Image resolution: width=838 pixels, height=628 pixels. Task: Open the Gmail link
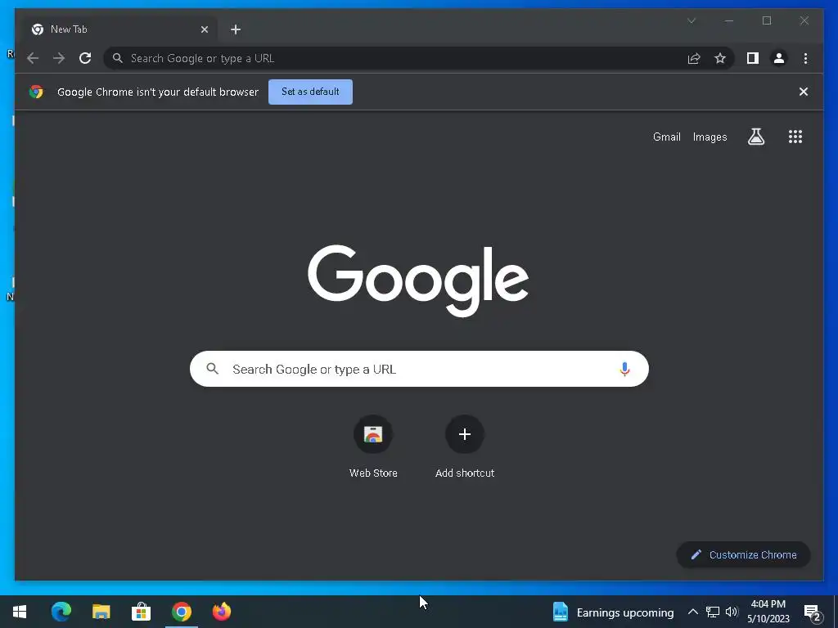click(x=666, y=137)
